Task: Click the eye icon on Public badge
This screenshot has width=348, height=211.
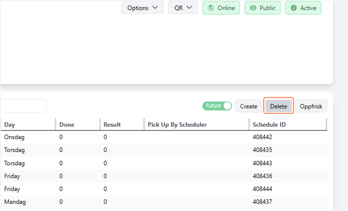Action: coord(253,8)
